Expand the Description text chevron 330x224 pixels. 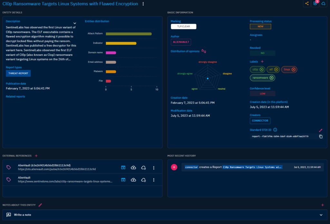tap(75, 23)
